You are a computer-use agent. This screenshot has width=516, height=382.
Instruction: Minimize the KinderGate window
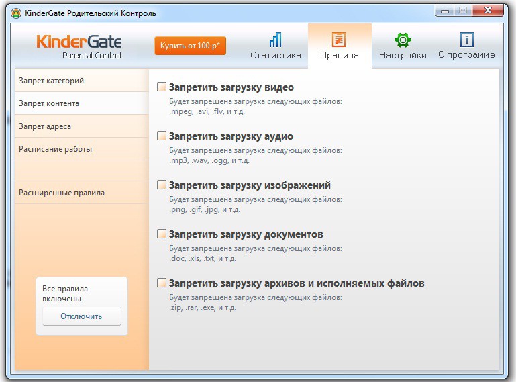444,10
